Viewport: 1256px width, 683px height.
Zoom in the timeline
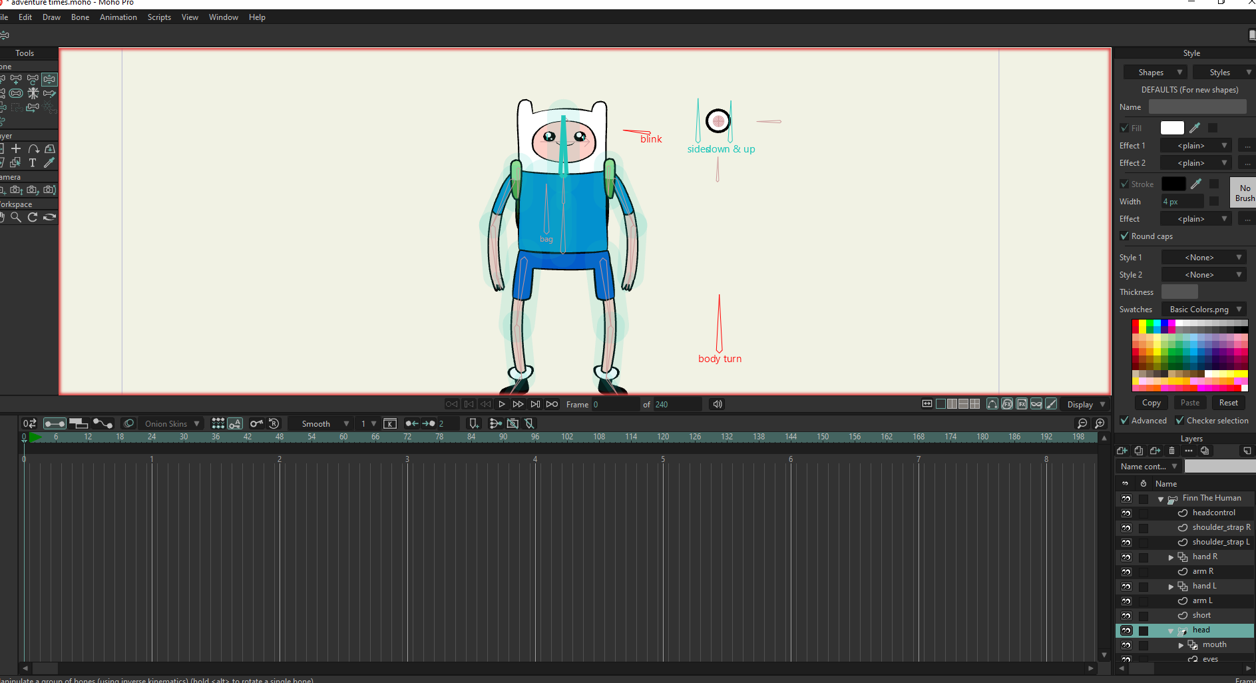coord(1100,423)
